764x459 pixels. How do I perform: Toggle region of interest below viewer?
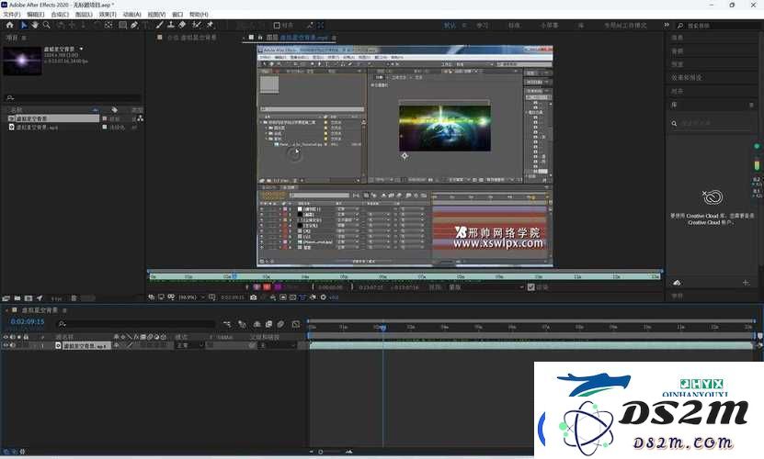click(283, 297)
